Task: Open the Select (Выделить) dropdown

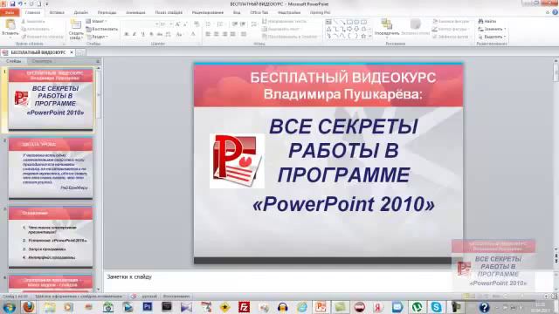Action: click(492, 37)
